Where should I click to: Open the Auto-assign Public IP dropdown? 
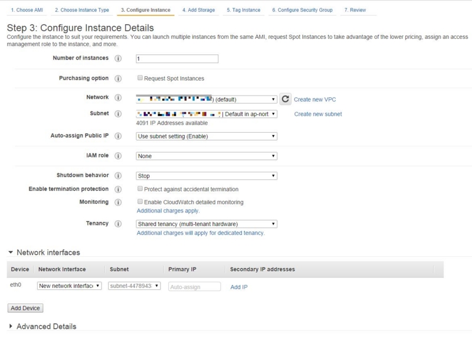click(x=206, y=136)
